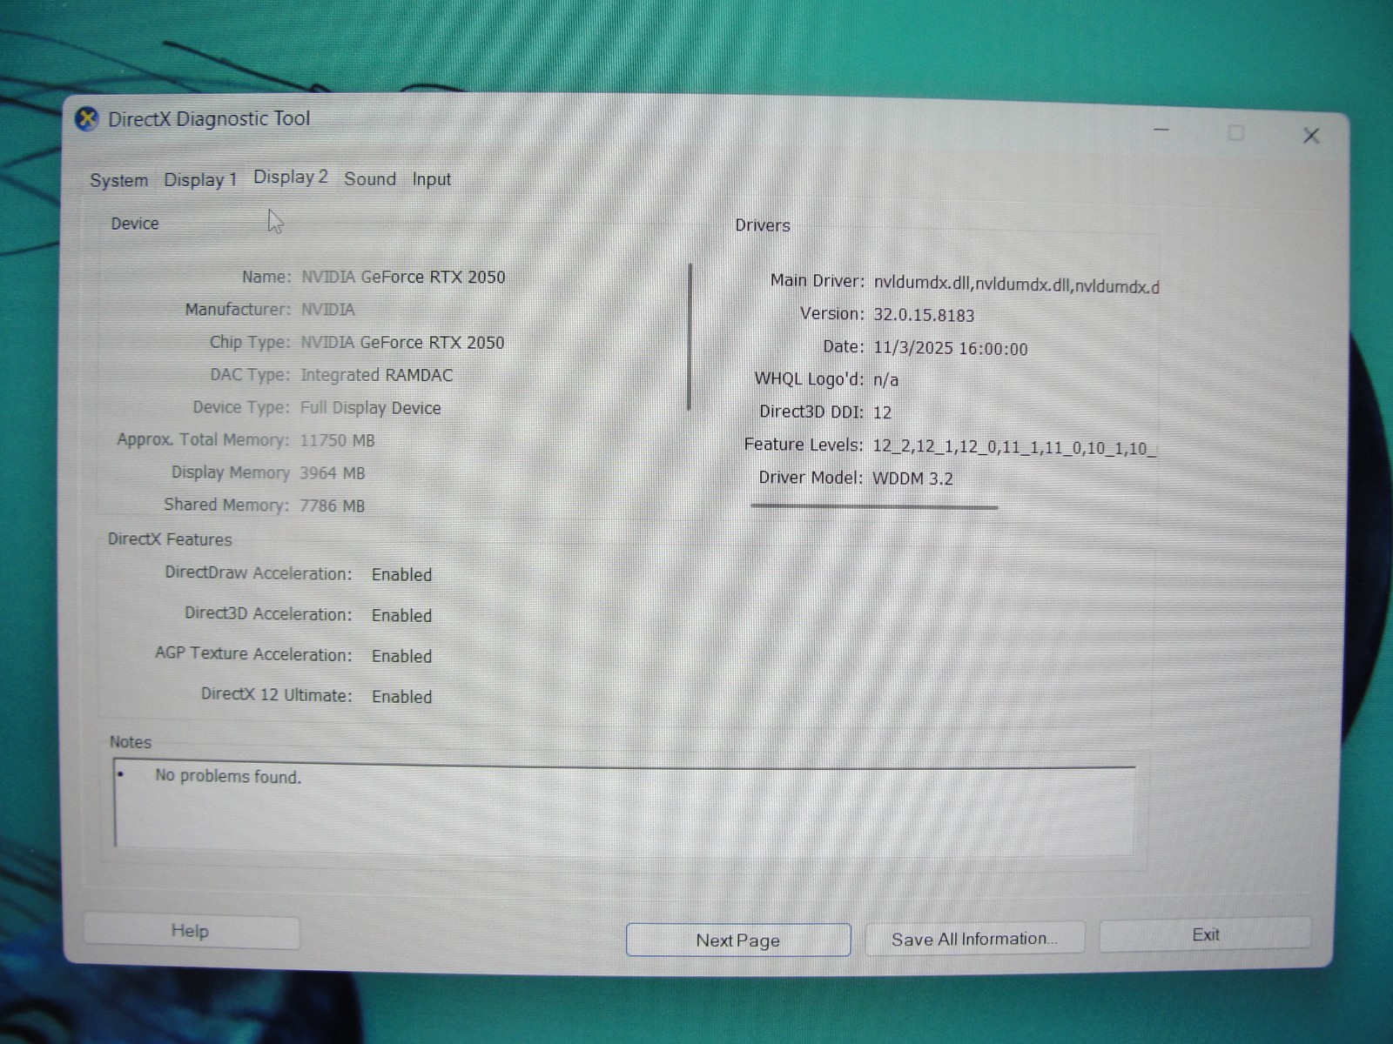Click the Help button
Screen dimensions: 1393x1044
click(191, 932)
